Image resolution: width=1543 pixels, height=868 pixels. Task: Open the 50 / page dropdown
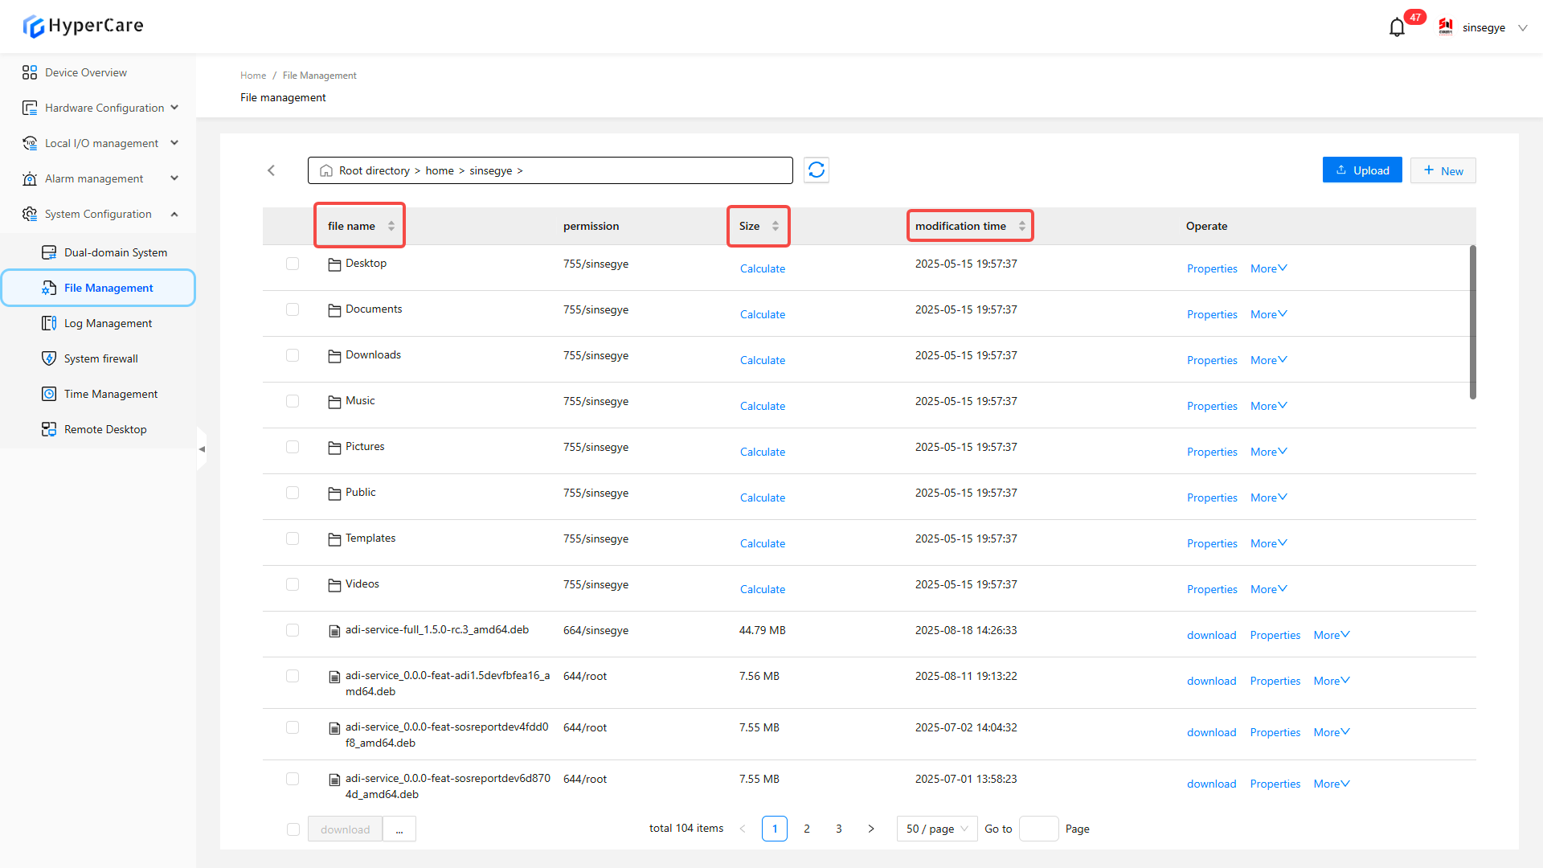[x=936, y=829]
